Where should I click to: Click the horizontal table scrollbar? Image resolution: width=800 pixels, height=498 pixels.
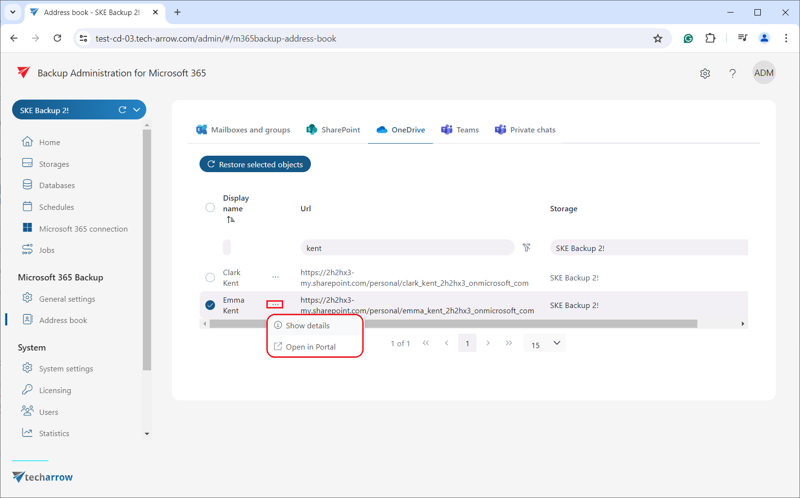tap(484, 324)
